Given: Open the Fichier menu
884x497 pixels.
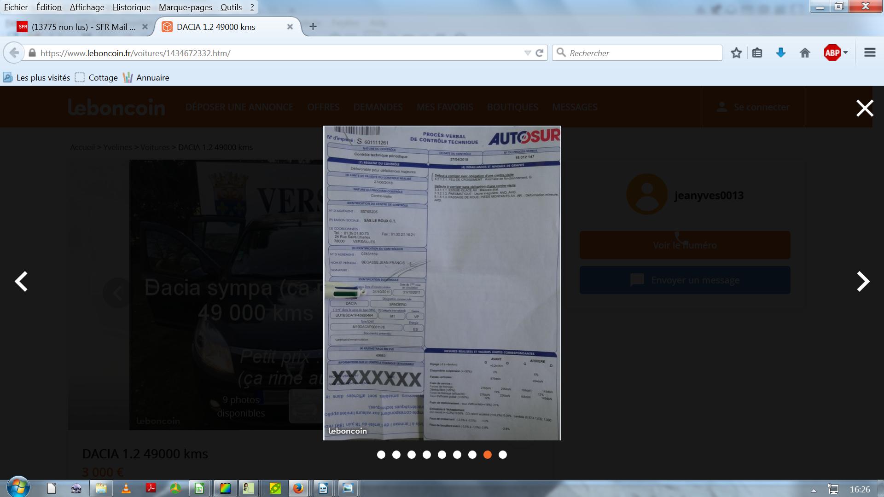Looking at the screenshot, I should (16, 7).
